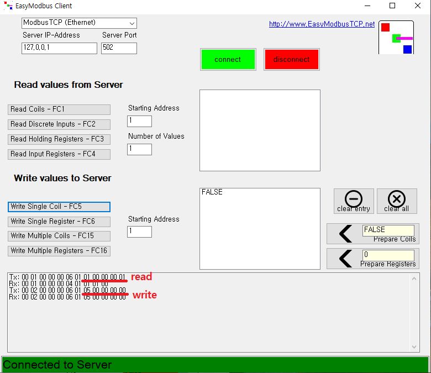
Task: Click the EasyModbus logo image
Action: click(x=396, y=38)
